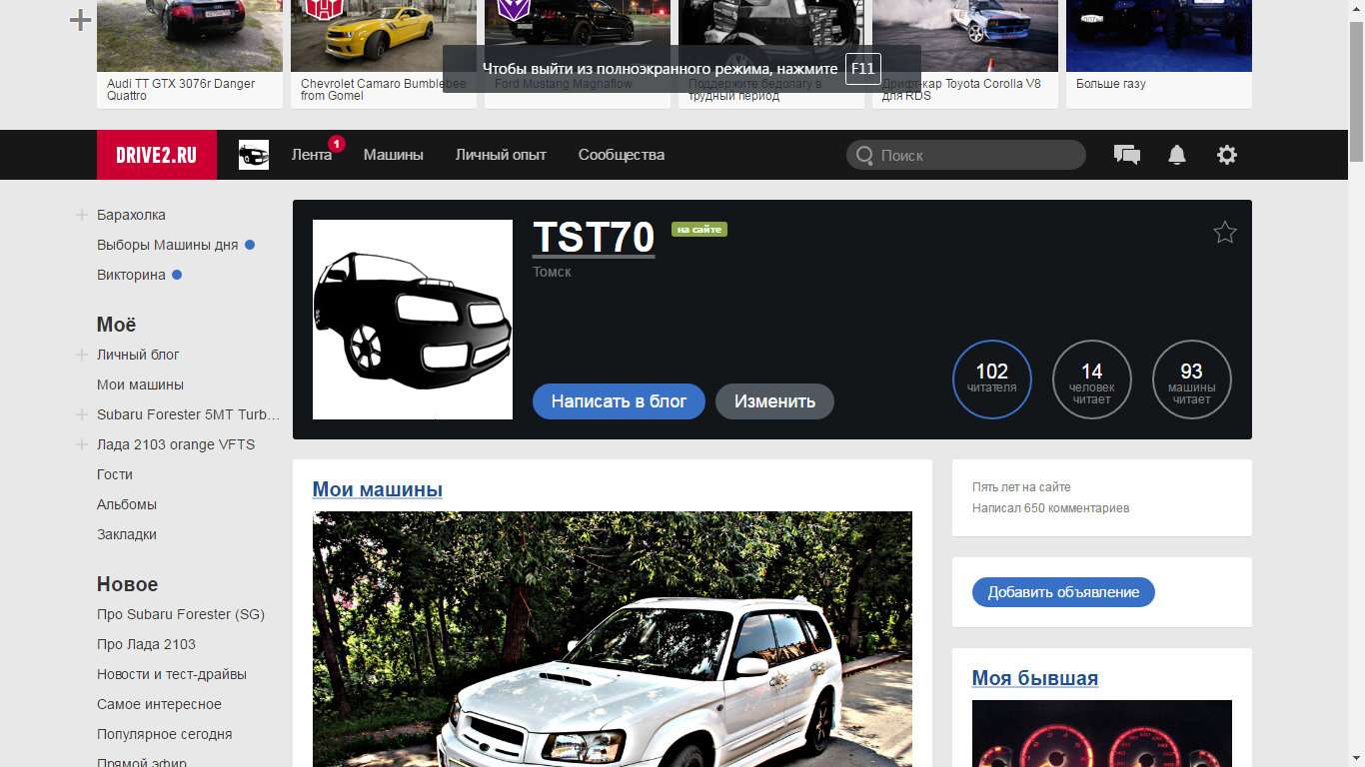
Task: Click the на сайте online badge
Action: [x=699, y=230]
